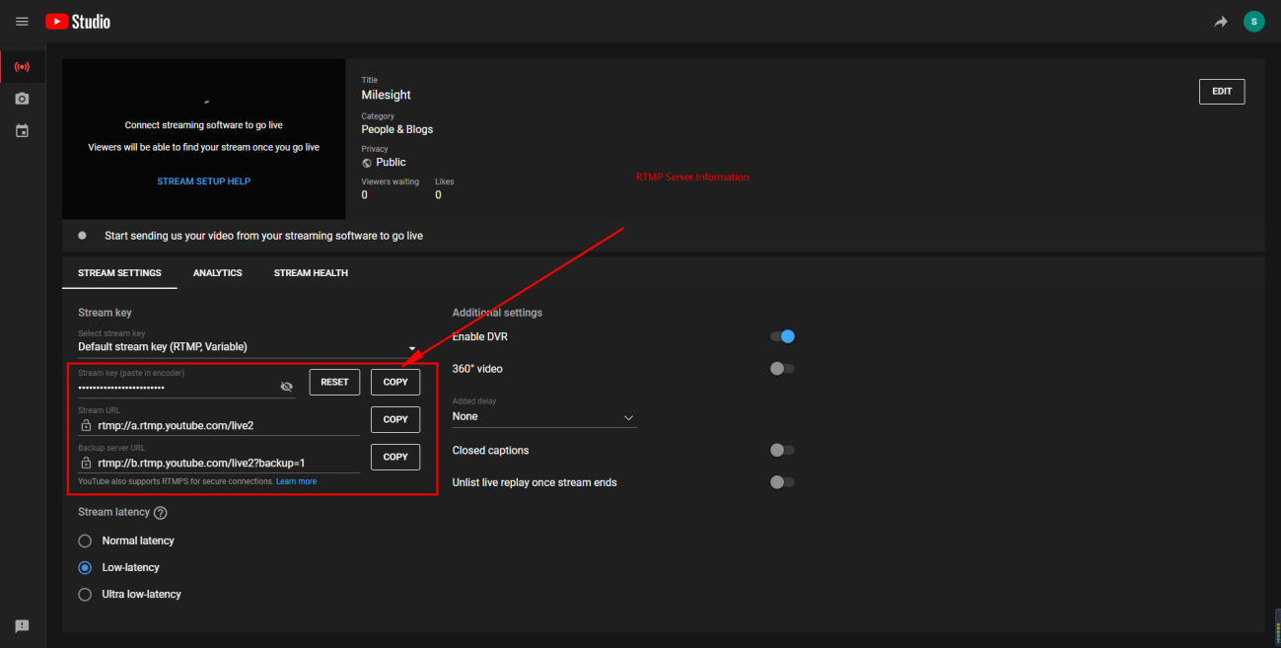Viewport: 1281px width, 648px height.
Task: Turn on 360° video switch
Action: (782, 369)
